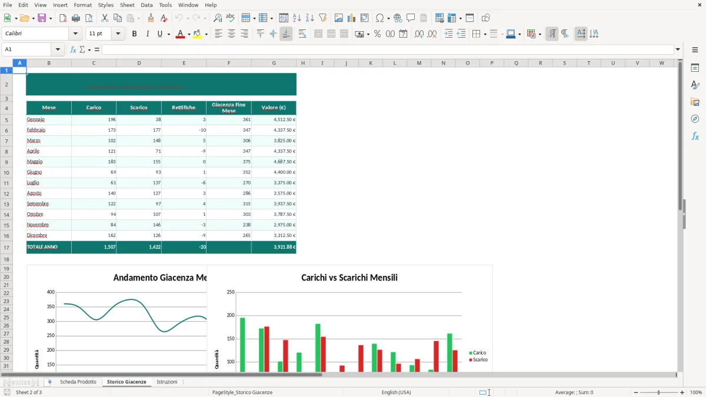The width and height of the screenshot is (706, 397).
Task: Switch to the Scheda Prodotto sheet tab
Action: 78,382
